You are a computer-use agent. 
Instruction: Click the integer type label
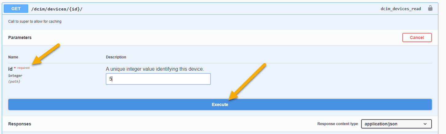point(15,76)
